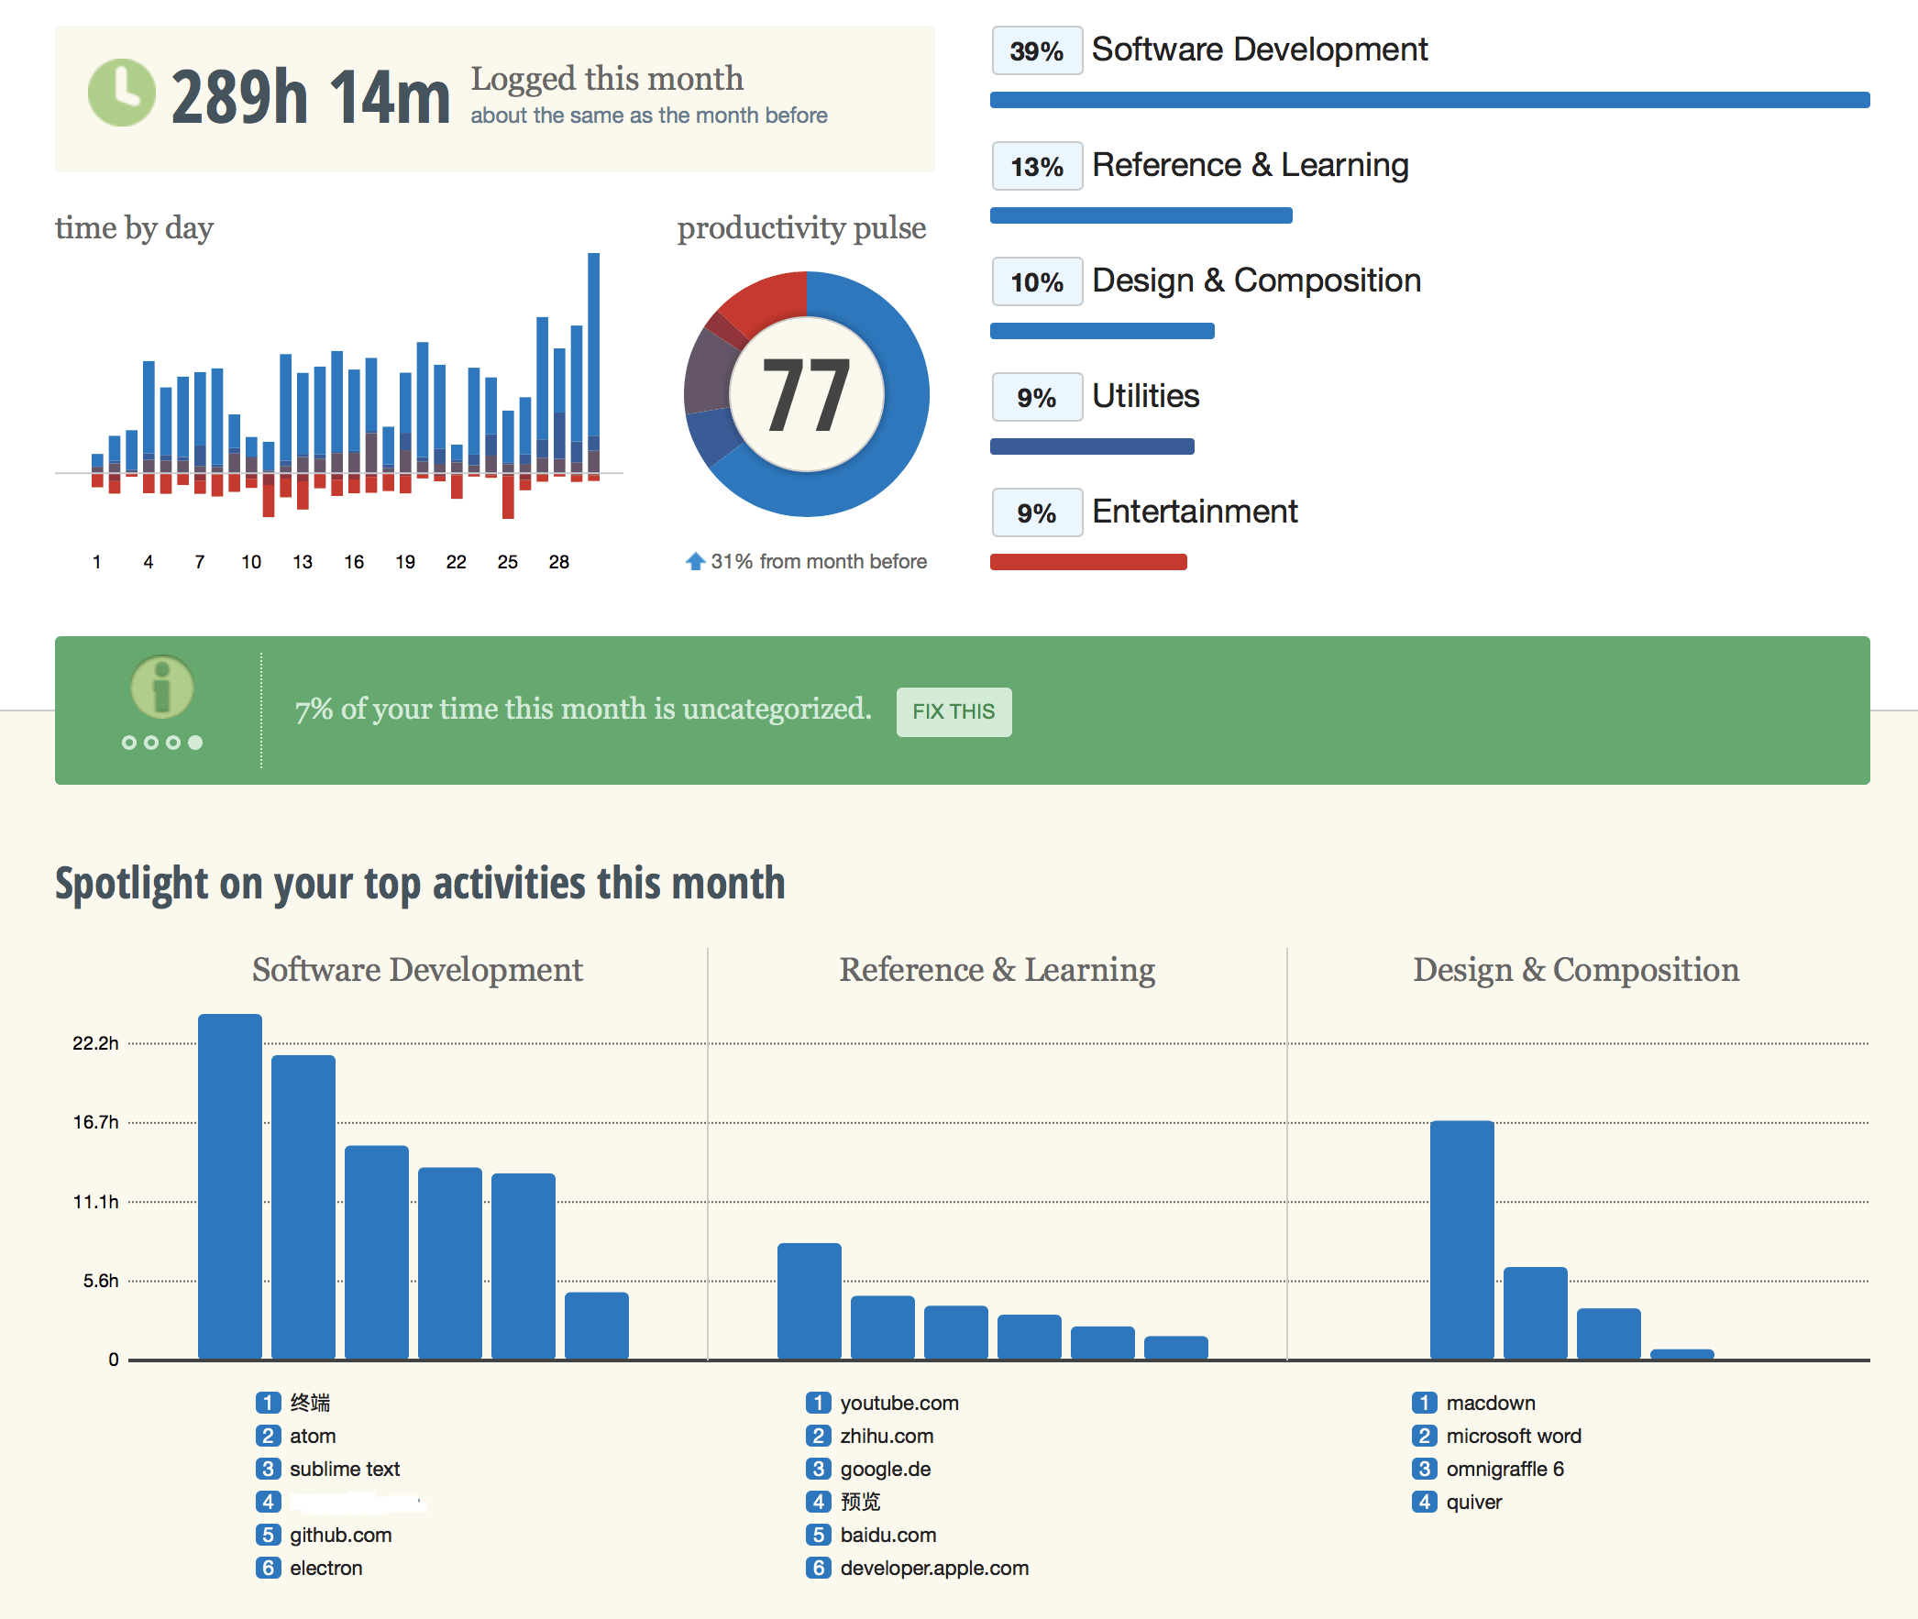Image resolution: width=1918 pixels, height=1619 pixels.
Task: Click the productivity pulse donut chart center
Action: pyautogui.click(x=806, y=394)
